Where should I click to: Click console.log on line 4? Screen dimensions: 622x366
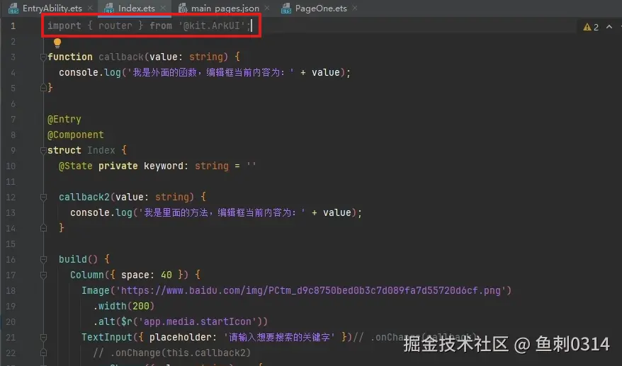[x=90, y=73]
